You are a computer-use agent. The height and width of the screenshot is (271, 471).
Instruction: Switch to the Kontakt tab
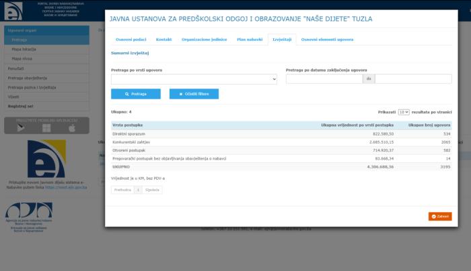(x=164, y=40)
